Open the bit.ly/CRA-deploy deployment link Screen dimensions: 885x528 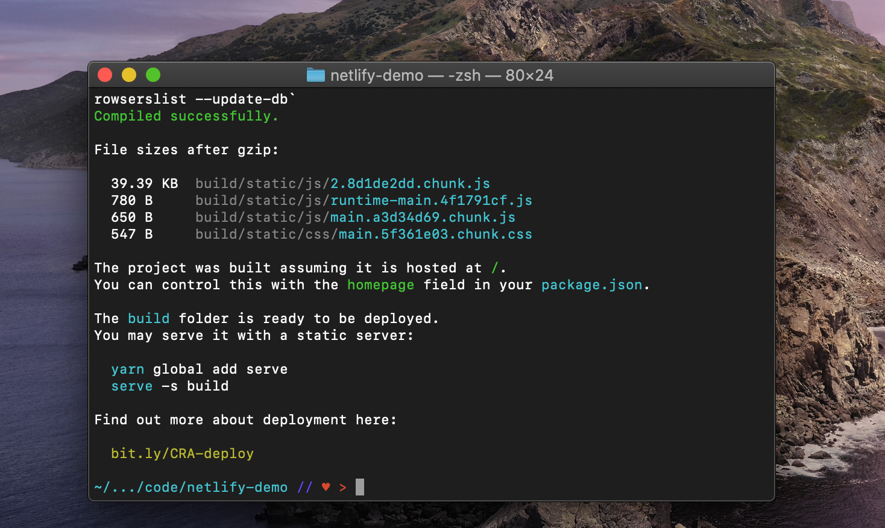pyautogui.click(x=181, y=453)
